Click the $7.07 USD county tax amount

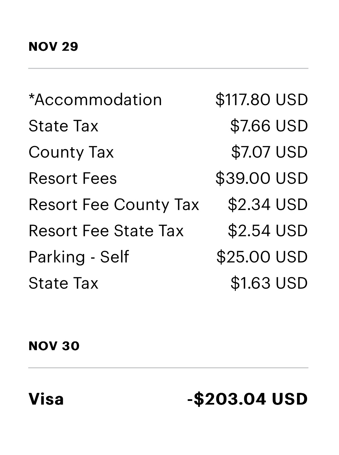click(269, 152)
